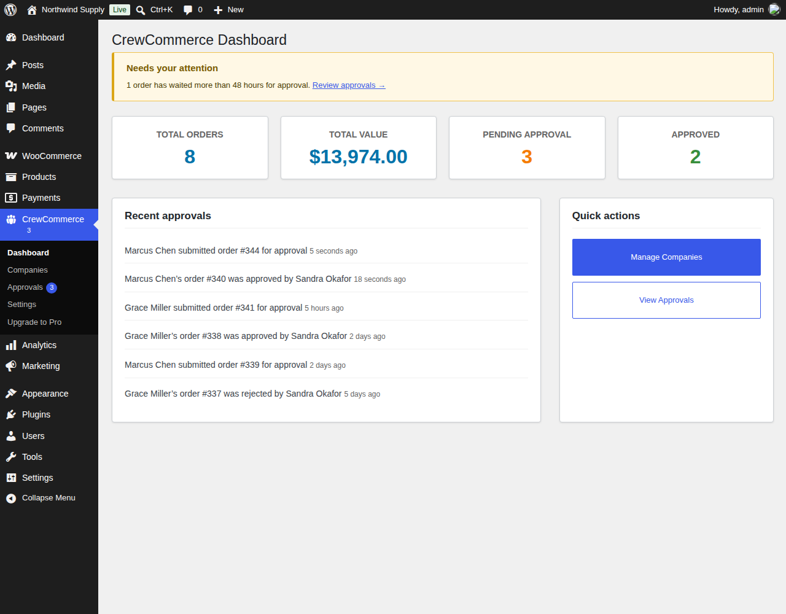Click the Approved stat card

coord(696,148)
